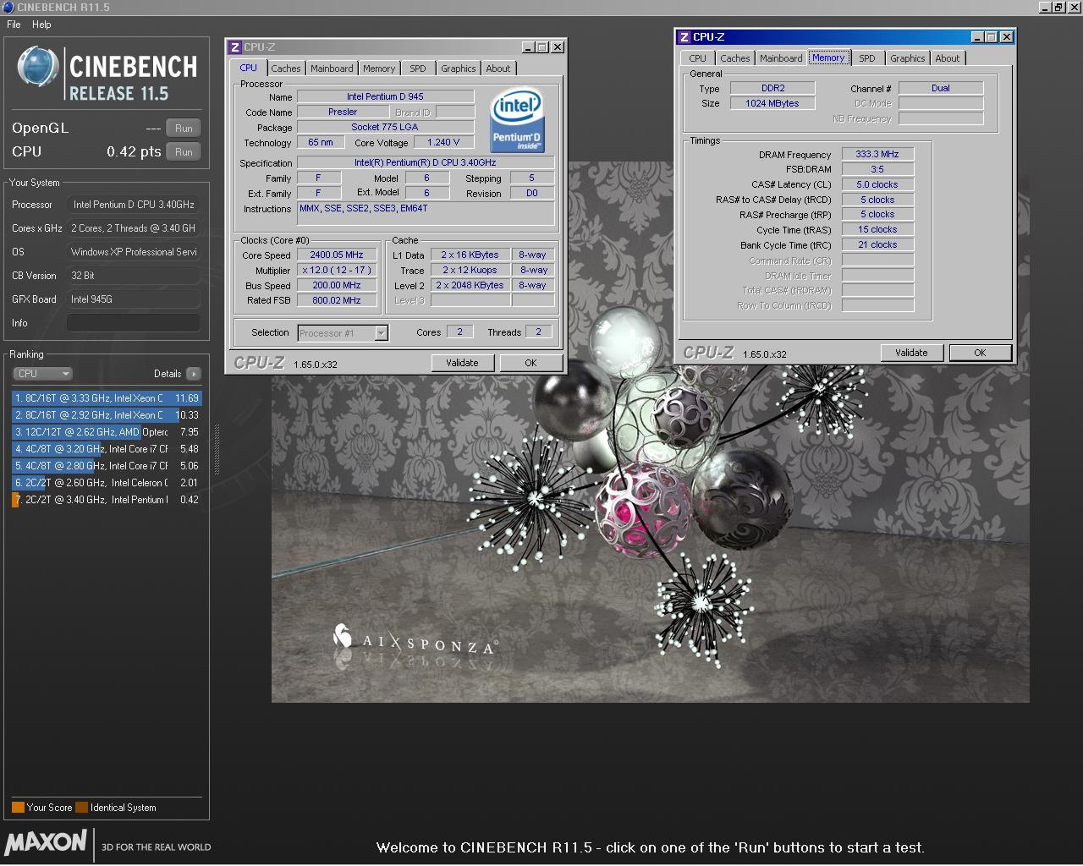Image resolution: width=1083 pixels, height=866 pixels.
Task: Click OK in the CPU window
Action: click(x=531, y=363)
